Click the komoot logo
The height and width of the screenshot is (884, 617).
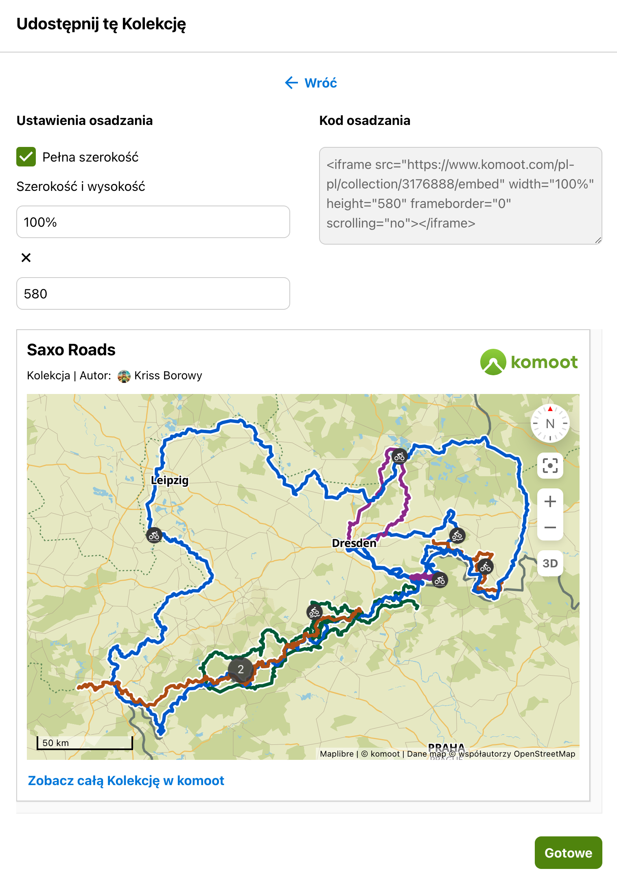pos(529,362)
